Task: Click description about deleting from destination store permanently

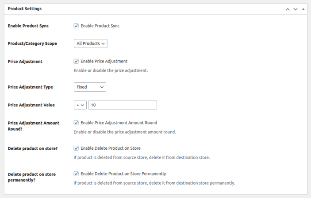Action: pos(154,183)
